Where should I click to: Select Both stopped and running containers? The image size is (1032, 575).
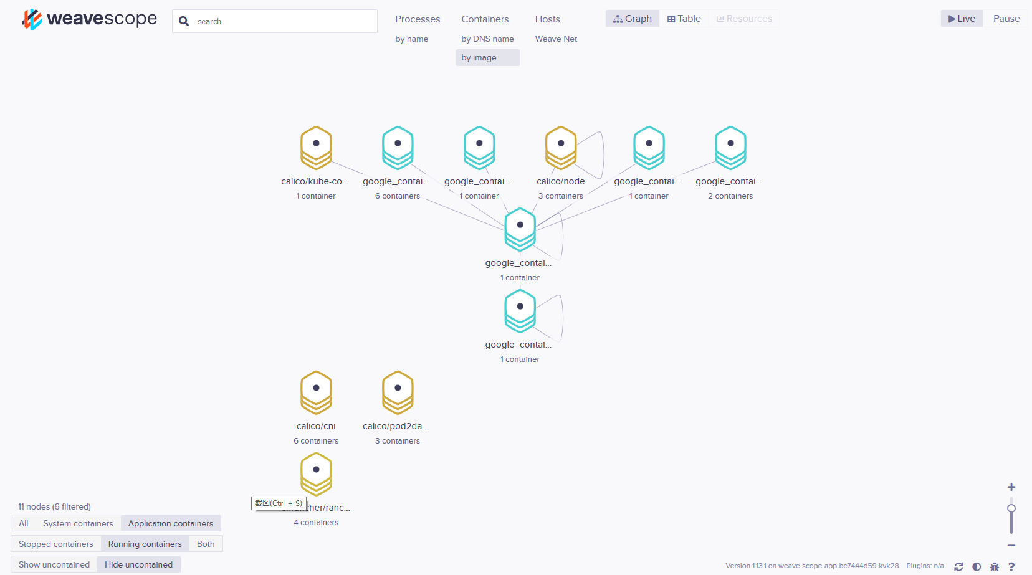pyautogui.click(x=206, y=544)
